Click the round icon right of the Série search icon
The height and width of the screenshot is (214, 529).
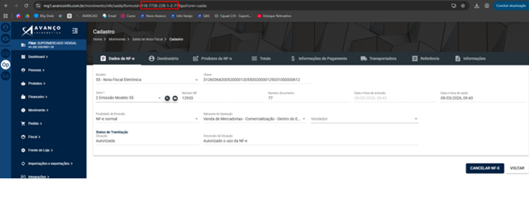pos(175,98)
